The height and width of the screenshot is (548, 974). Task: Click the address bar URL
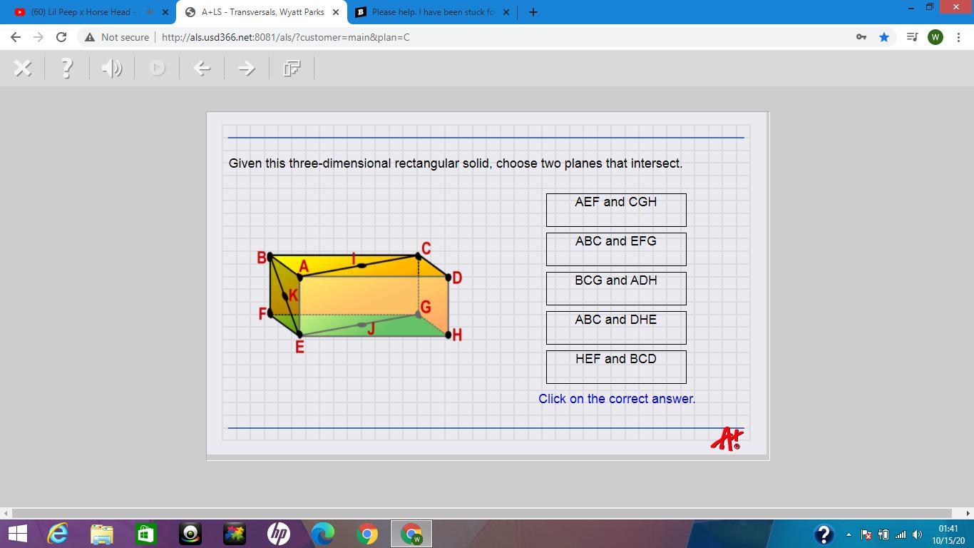coord(285,37)
